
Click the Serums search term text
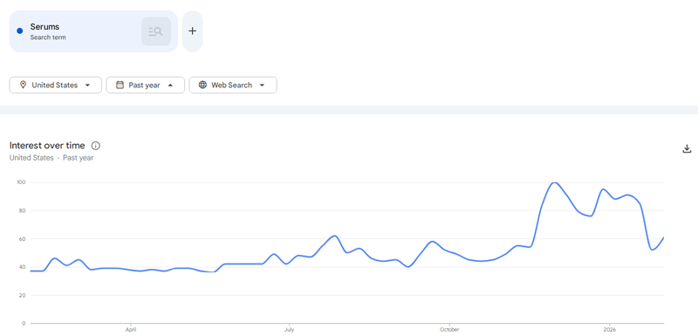coord(44,27)
